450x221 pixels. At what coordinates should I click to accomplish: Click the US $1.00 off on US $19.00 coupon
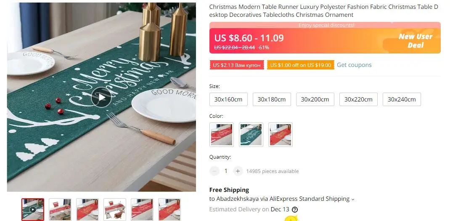(x=300, y=65)
